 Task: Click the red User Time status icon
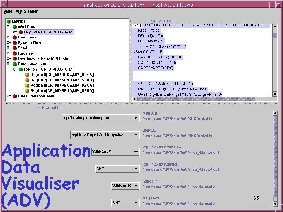15,37
